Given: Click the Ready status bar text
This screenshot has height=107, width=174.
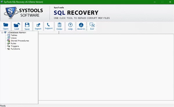Looking at the screenshot, I should [3, 106].
